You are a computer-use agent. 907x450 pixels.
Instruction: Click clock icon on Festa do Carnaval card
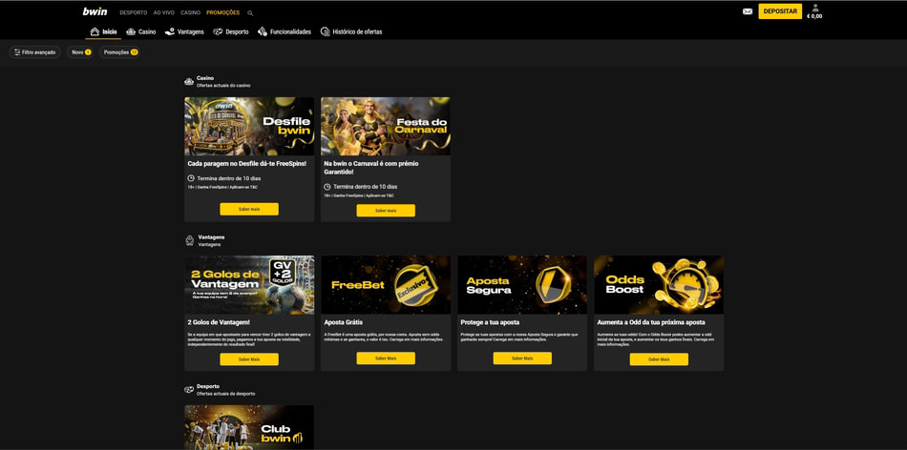click(x=327, y=187)
